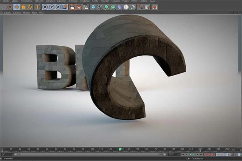Open the playback options dropdown at timeline end
Viewport: 242px width, 161px height.
[239, 154]
